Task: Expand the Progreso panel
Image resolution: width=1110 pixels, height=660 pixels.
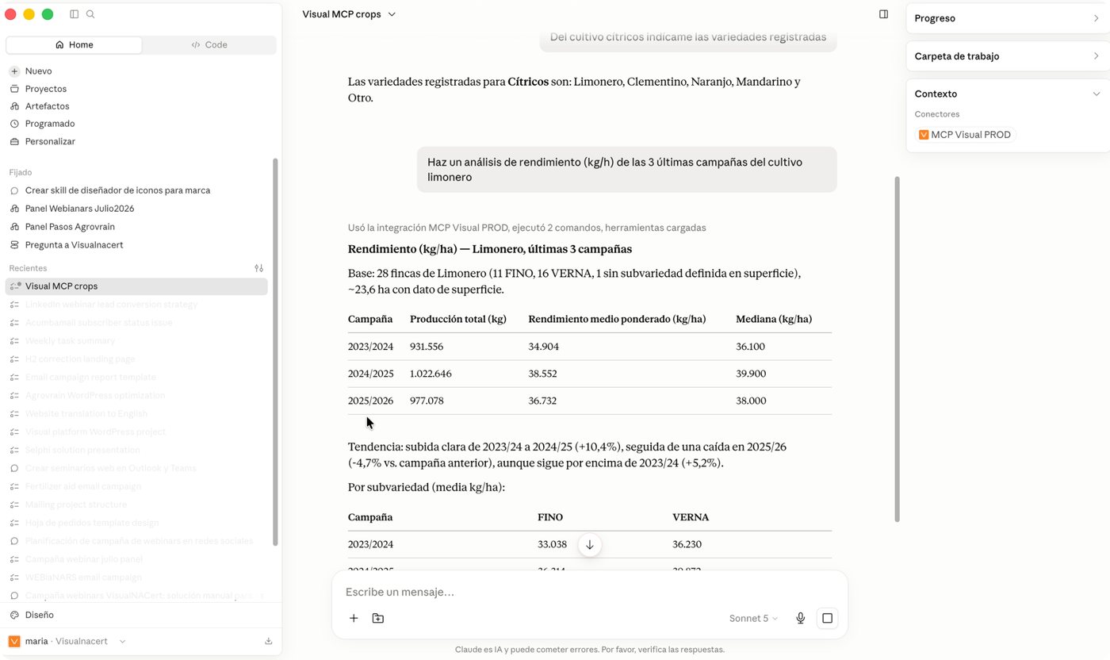Action: pyautogui.click(x=1008, y=18)
